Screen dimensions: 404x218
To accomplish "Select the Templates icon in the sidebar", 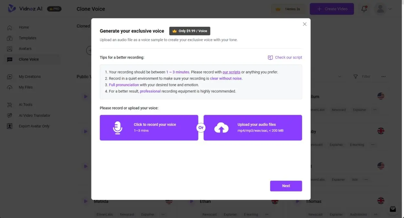I will (10, 38).
